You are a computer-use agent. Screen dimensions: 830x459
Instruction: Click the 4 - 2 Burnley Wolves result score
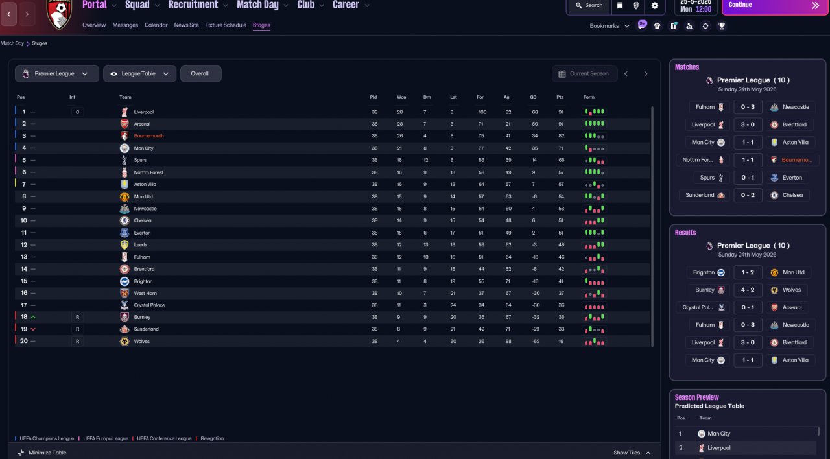click(x=748, y=290)
